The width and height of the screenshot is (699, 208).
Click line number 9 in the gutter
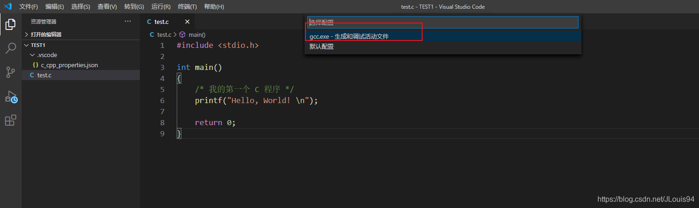pos(162,133)
